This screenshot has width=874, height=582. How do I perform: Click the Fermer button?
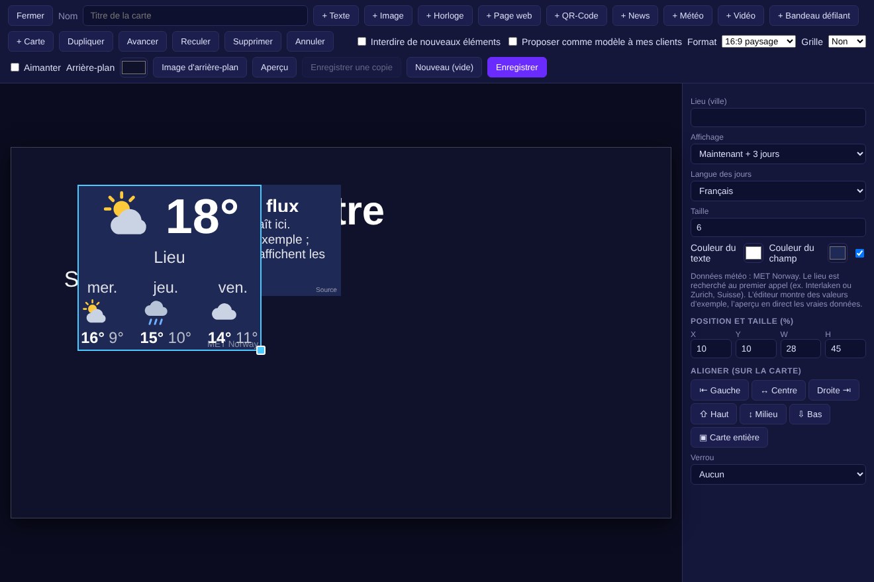[30, 15]
